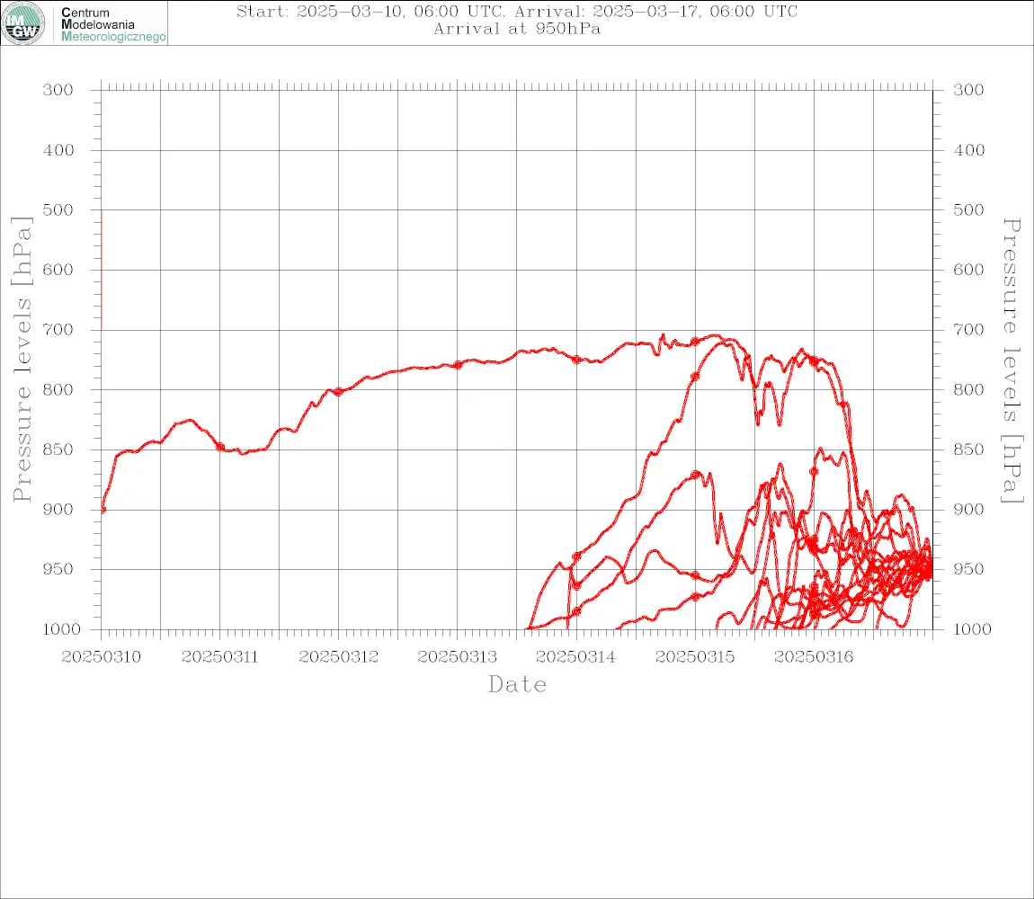
Task: Click the left axis 850 label
Action: point(58,449)
